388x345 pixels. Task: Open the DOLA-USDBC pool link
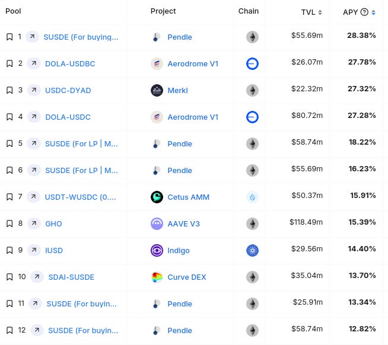(x=70, y=64)
